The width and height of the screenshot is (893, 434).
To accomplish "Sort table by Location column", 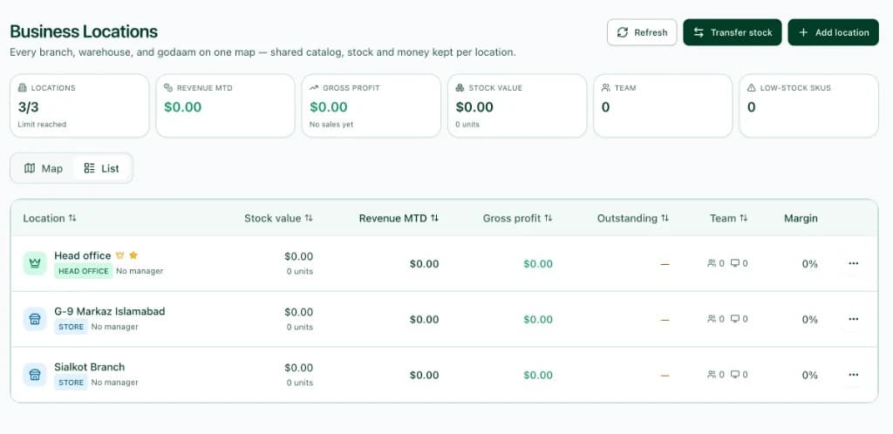I will [50, 219].
